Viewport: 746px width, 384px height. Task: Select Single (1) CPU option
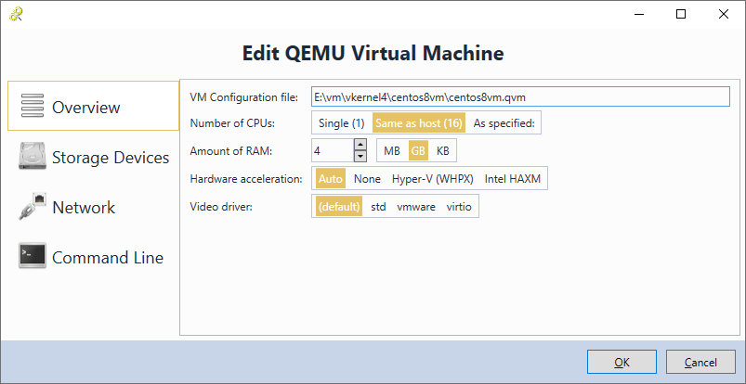click(342, 123)
